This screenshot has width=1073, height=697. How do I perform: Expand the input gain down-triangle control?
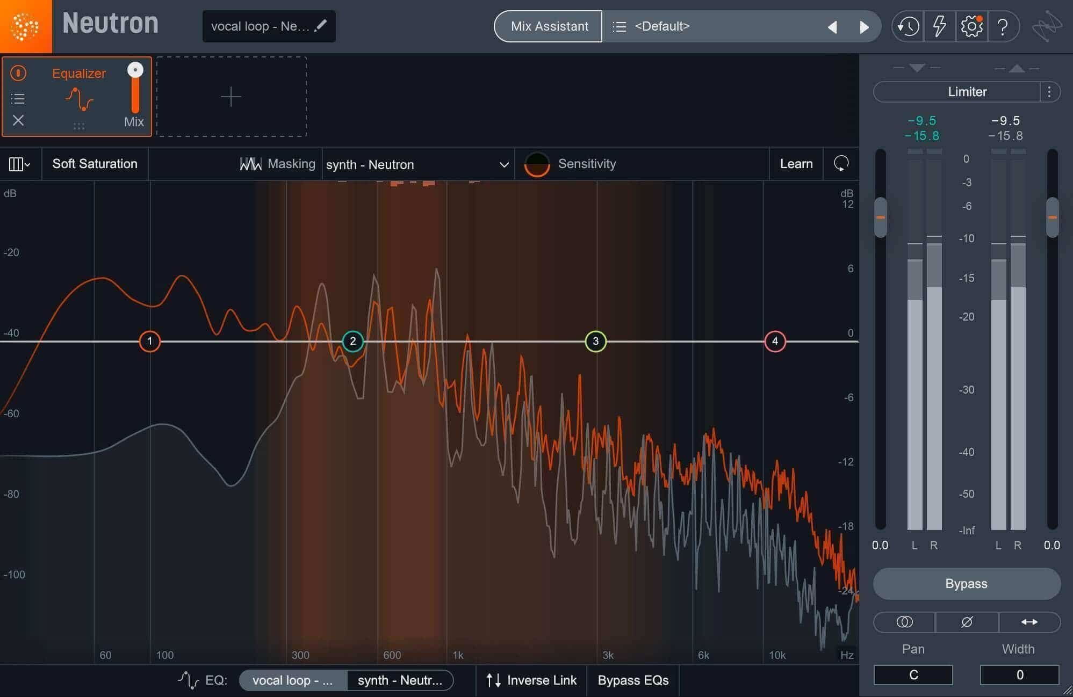coord(917,68)
